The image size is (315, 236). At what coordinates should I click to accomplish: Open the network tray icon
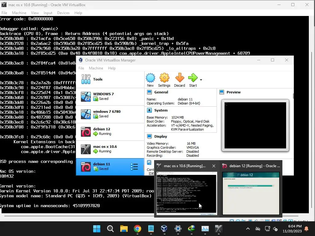coord(267,229)
